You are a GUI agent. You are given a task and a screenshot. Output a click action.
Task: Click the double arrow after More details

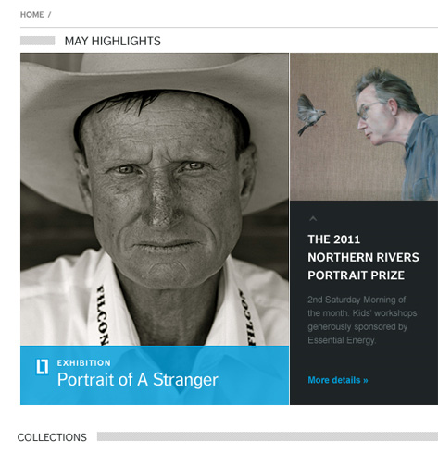[365, 380]
